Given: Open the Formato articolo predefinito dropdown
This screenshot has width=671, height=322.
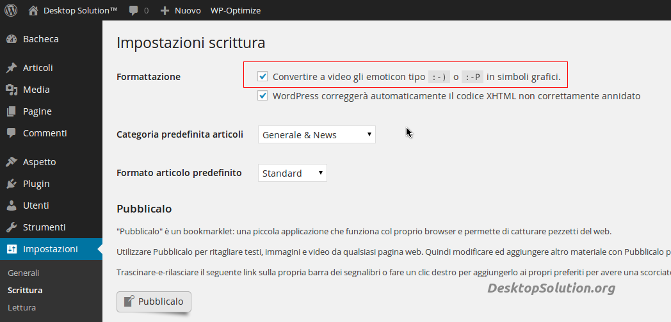Looking at the screenshot, I should coord(292,173).
